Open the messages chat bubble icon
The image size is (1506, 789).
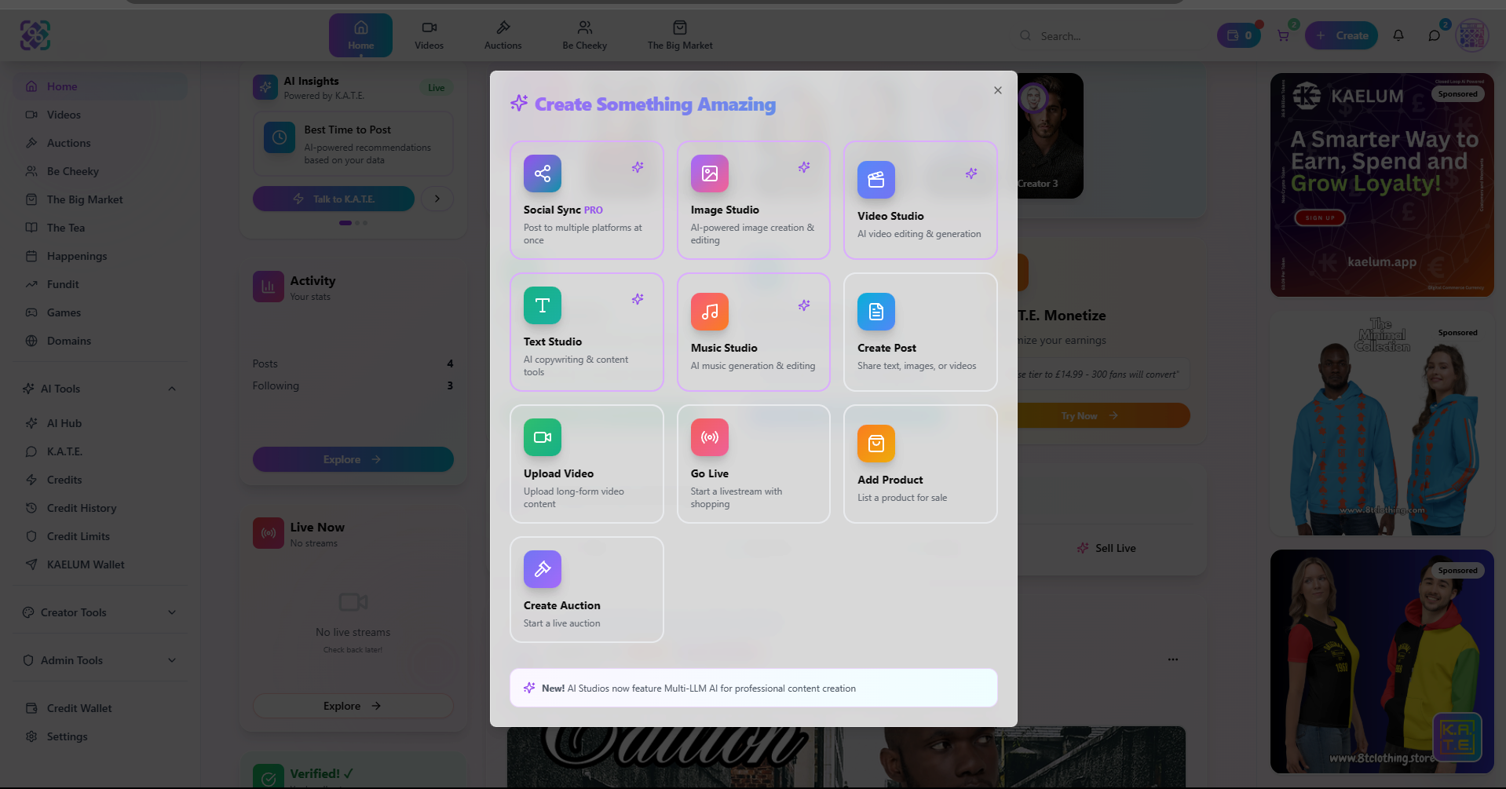(x=1435, y=35)
